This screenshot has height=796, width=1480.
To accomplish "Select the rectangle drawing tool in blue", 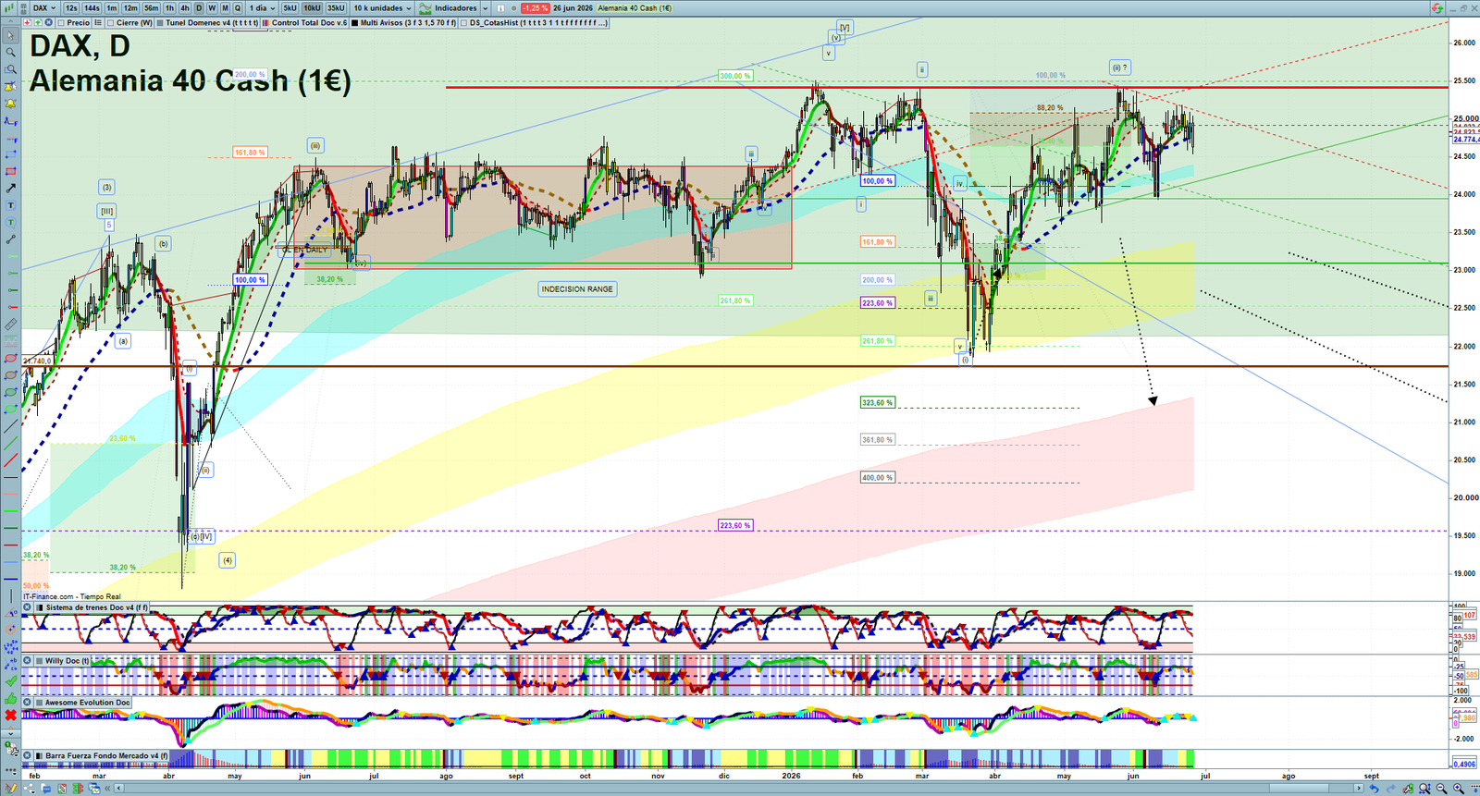I will tap(10, 154).
